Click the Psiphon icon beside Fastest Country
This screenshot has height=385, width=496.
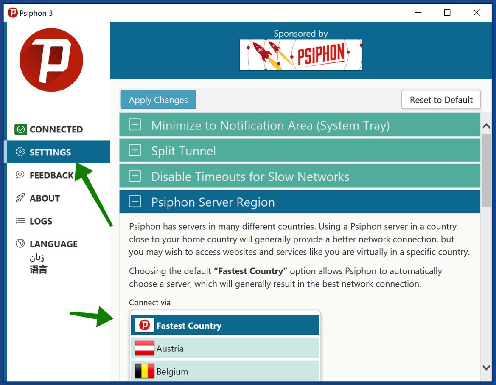(x=145, y=325)
